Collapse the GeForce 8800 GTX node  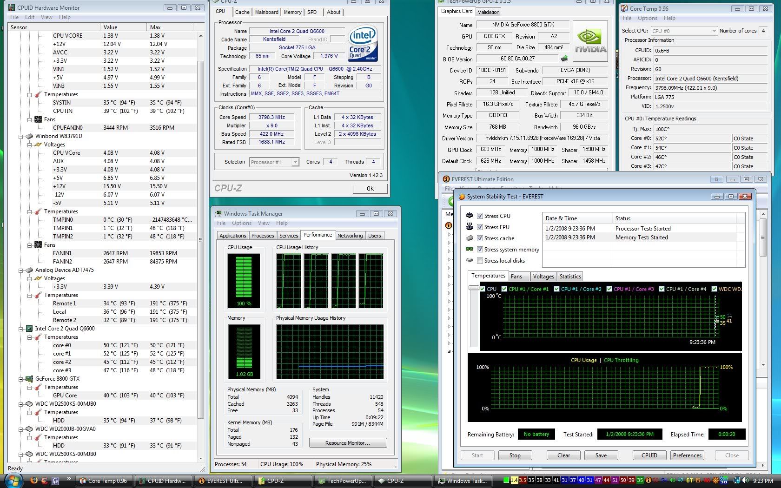coord(20,379)
